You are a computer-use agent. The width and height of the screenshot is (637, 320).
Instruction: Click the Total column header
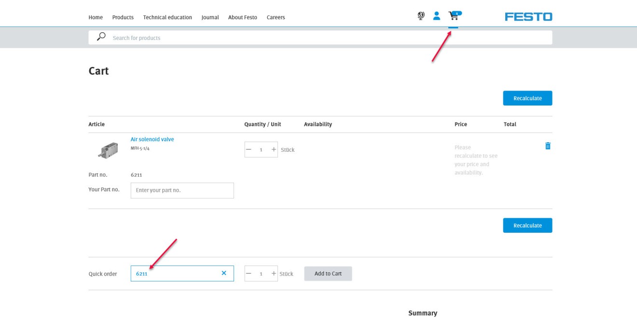click(510, 124)
